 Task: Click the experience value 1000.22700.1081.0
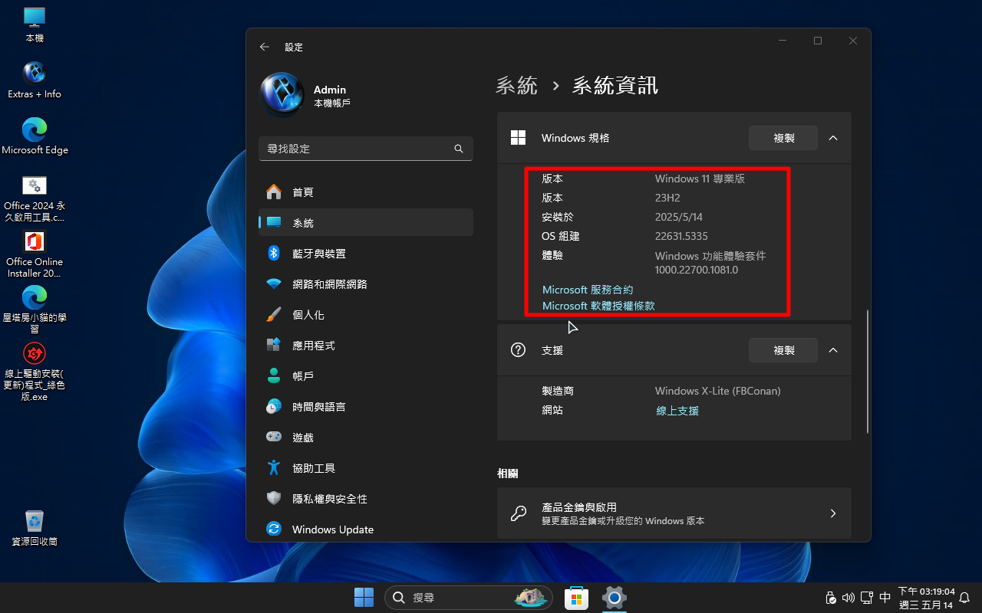coord(697,270)
